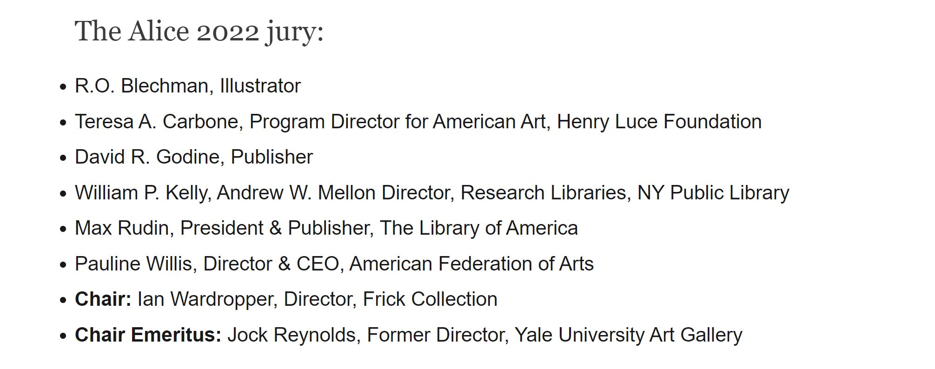The height and width of the screenshot is (369, 935).
Task: Click the name William P. Kelly
Action: (140, 193)
